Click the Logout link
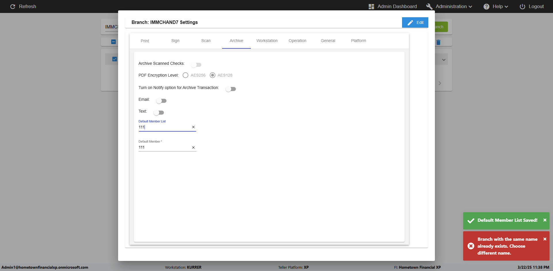The image size is (553, 271). [532, 6]
